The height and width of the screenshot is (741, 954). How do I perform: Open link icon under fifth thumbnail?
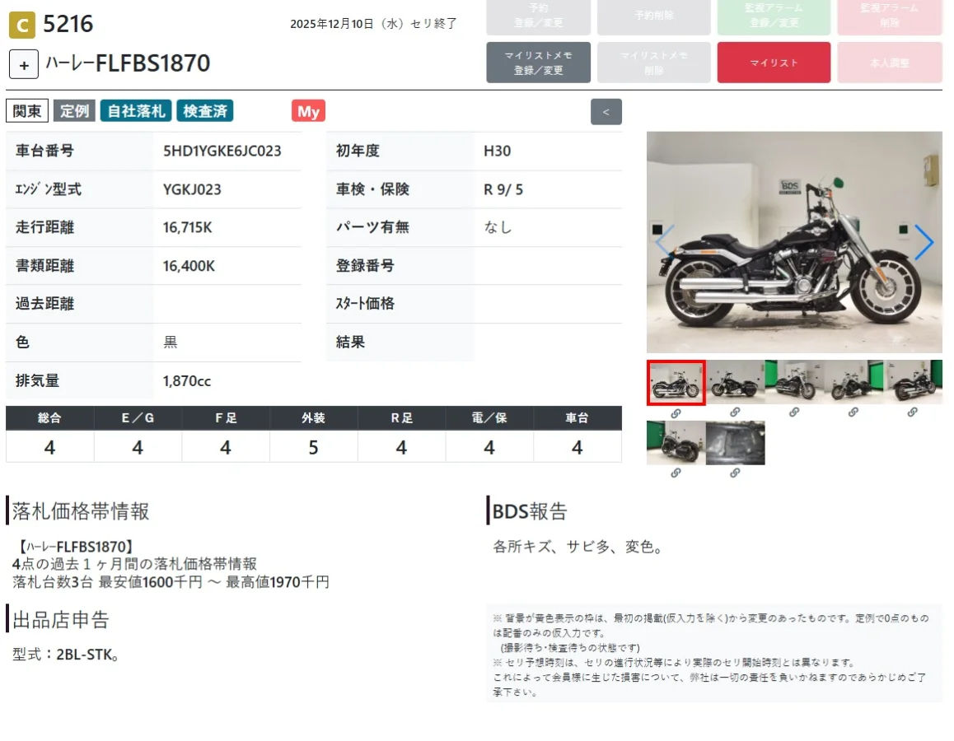click(x=912, y=412)
